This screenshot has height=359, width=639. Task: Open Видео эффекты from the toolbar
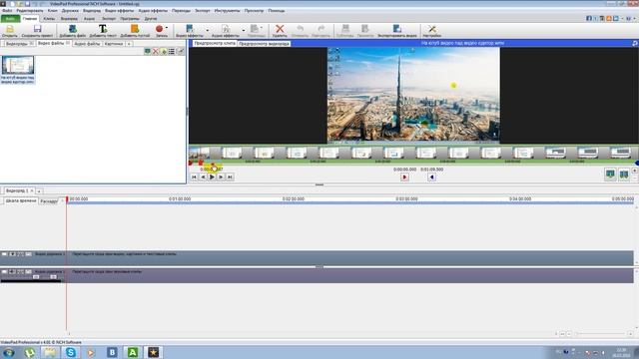coord(190,31)
